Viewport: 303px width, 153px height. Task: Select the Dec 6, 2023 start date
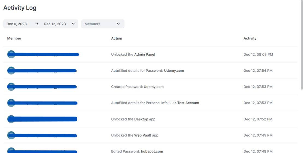point(17,24)
